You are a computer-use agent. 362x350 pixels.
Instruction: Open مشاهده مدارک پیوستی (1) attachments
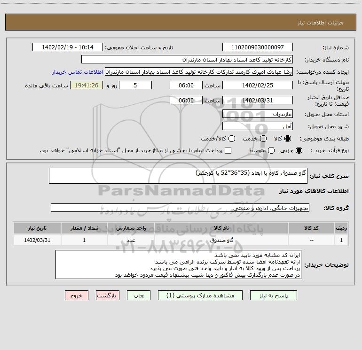200,296
